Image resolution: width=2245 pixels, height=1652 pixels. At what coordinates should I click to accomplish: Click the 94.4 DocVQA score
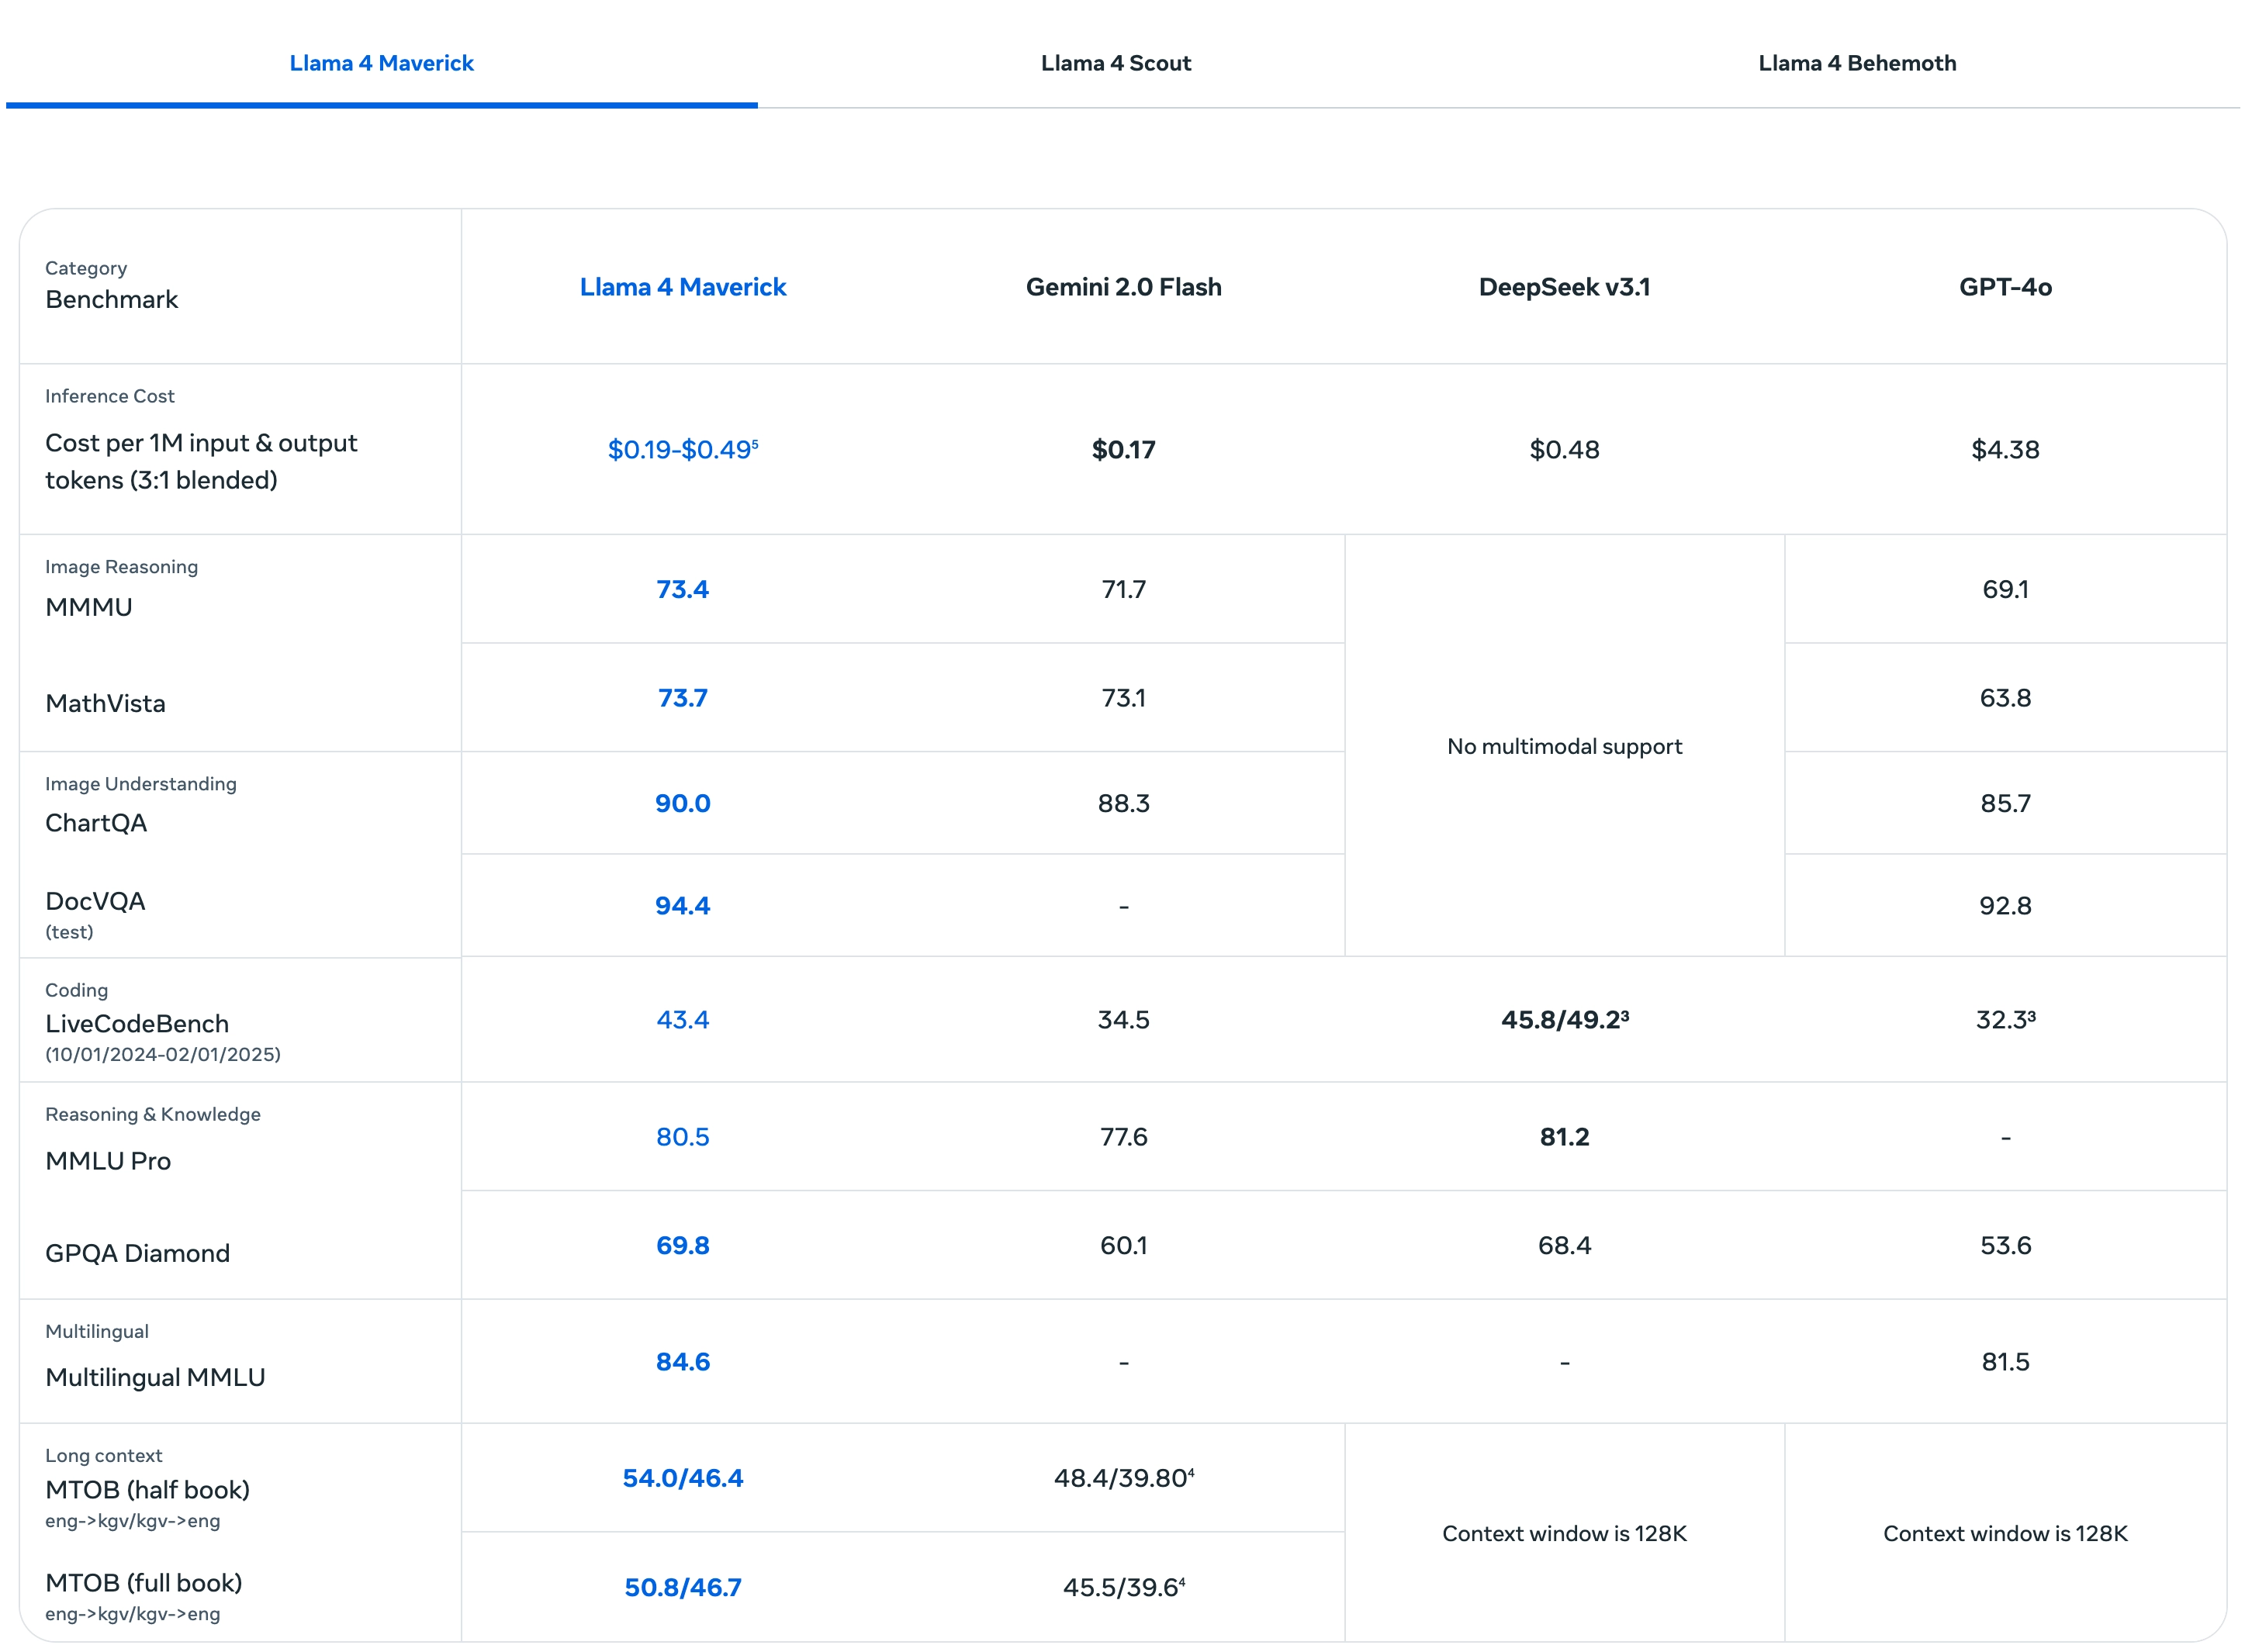coord(682,905)
